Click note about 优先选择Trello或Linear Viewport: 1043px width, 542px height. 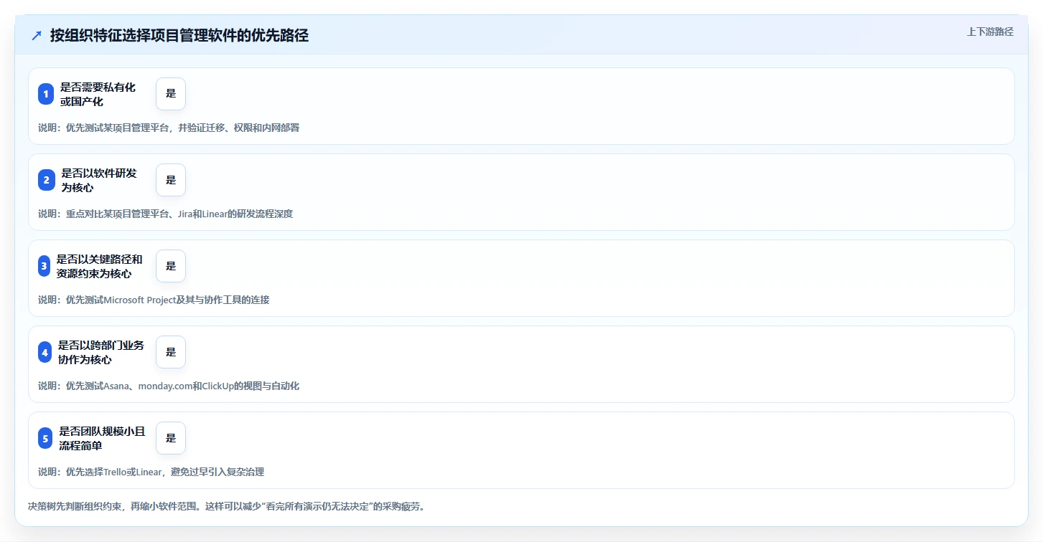click(151, 472)
